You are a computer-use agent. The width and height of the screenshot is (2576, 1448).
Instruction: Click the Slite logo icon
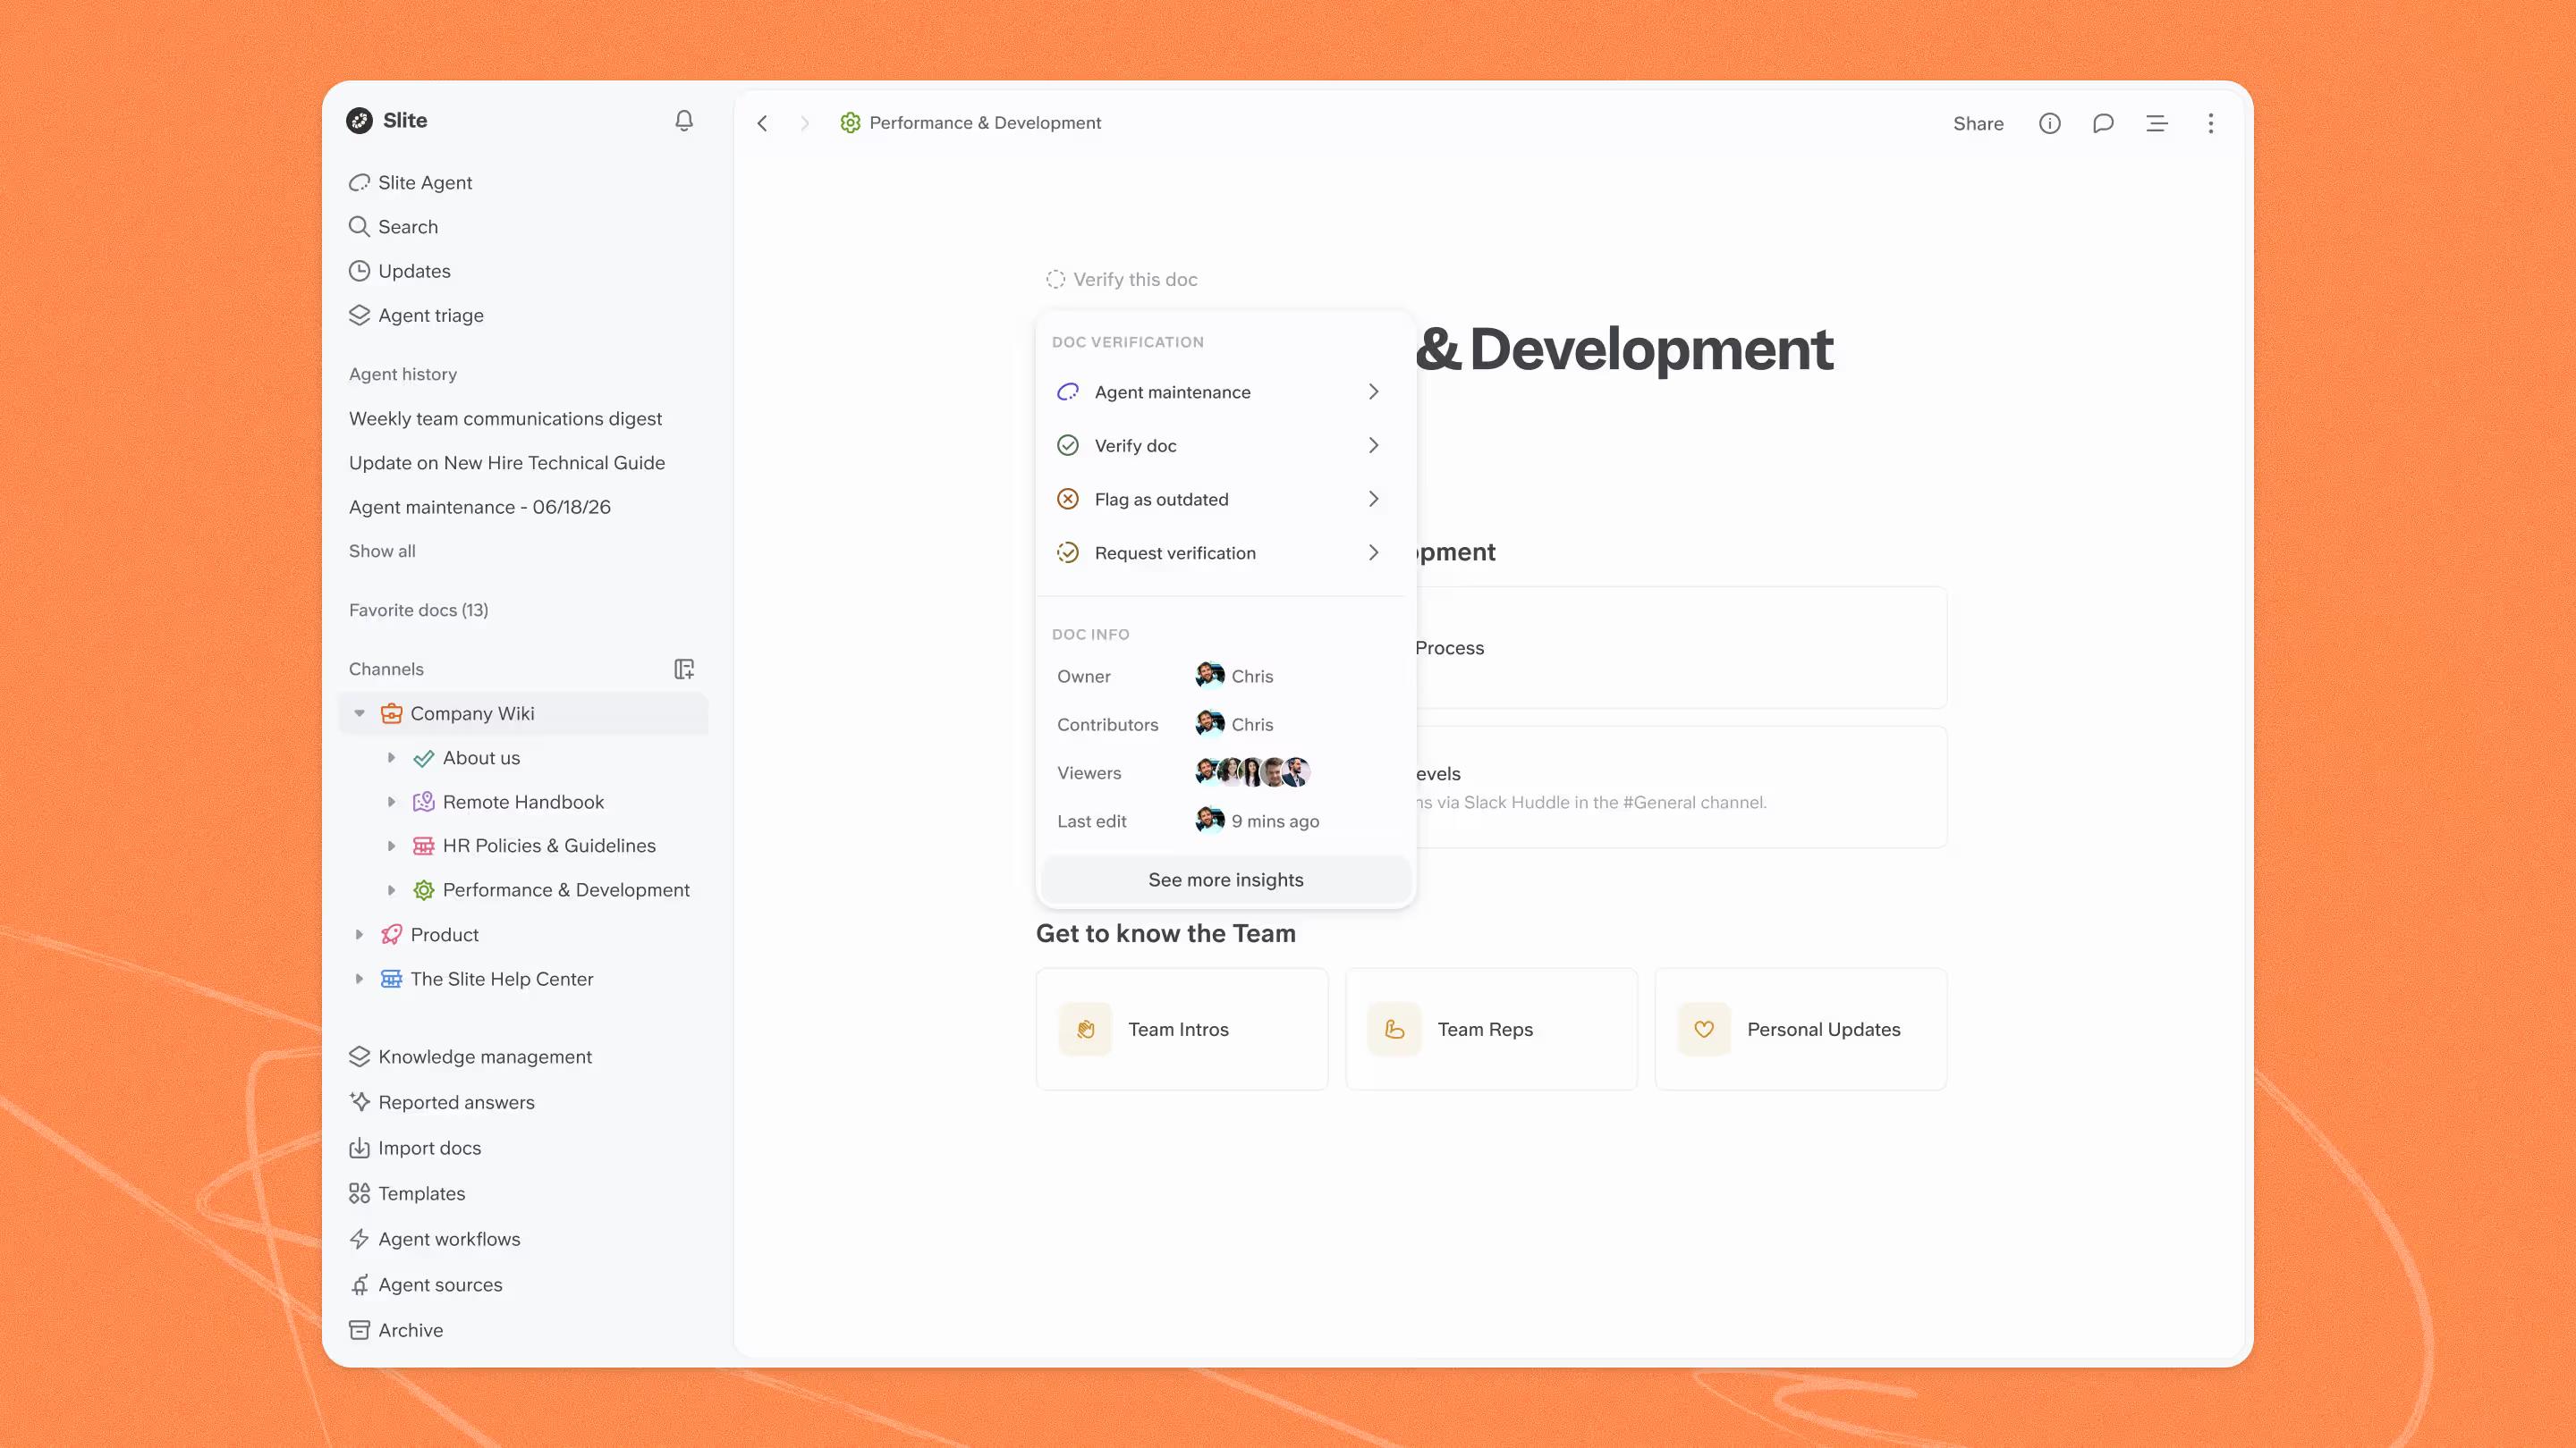(x=359, y=121)
